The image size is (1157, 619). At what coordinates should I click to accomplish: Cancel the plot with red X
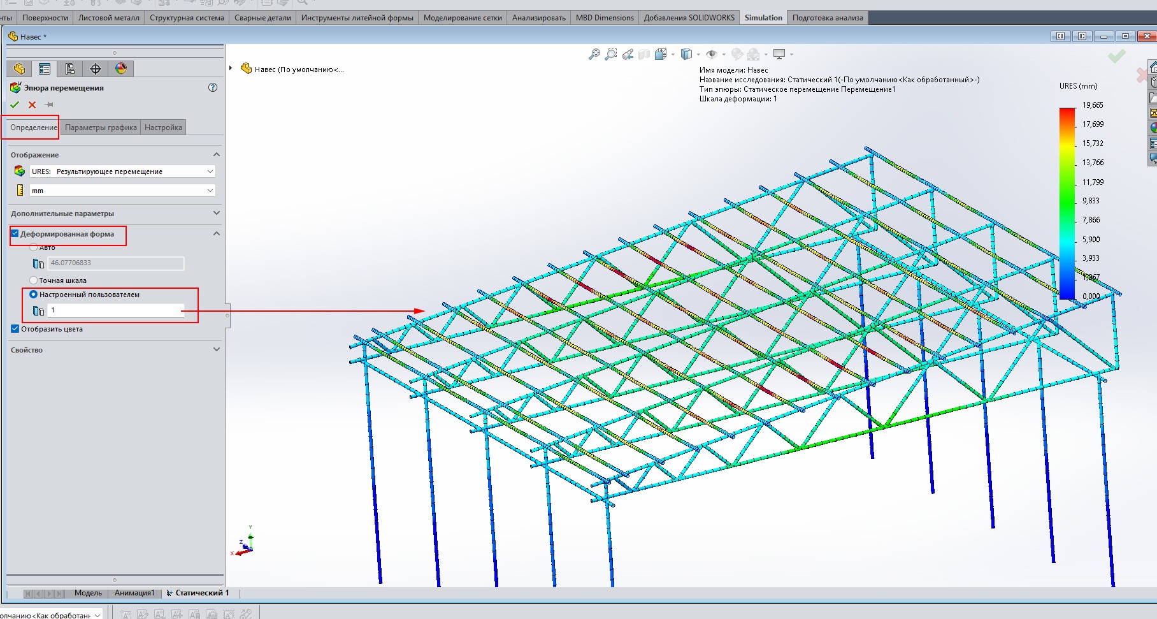32,105
